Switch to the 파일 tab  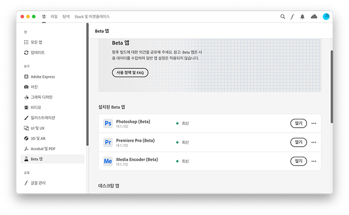tap(54, 16)
